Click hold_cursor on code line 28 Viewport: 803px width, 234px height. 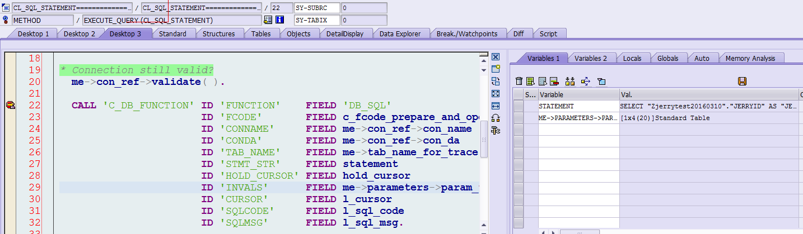[376, 175]
